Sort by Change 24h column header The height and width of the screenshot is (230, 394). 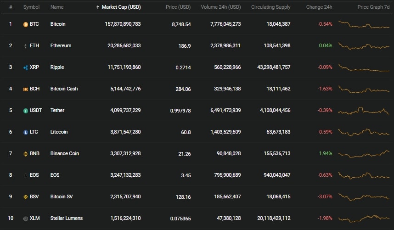(x=319, y=7)
